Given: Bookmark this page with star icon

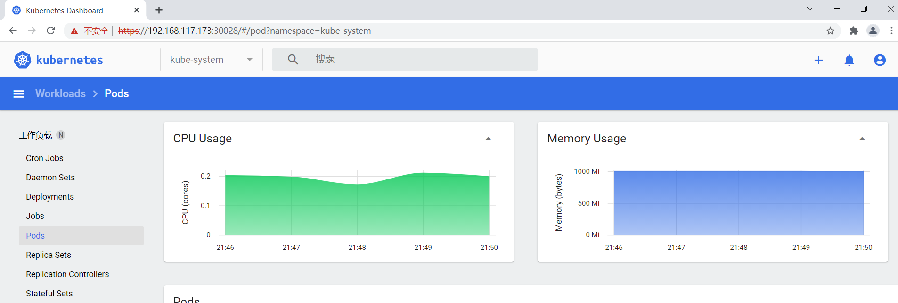Looking at the screenshot, I should pyautogui.click(x=830, y=31).
